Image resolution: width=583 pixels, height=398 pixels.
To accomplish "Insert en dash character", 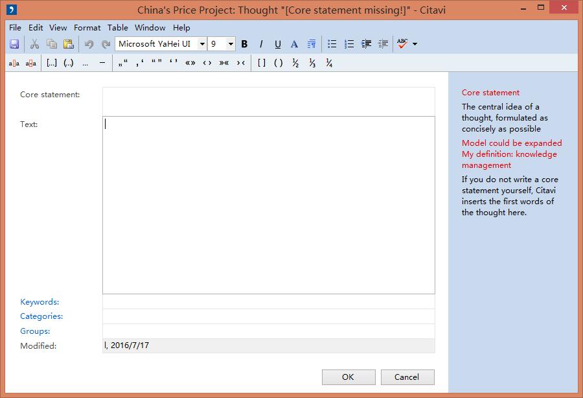I will pos(102,64).
